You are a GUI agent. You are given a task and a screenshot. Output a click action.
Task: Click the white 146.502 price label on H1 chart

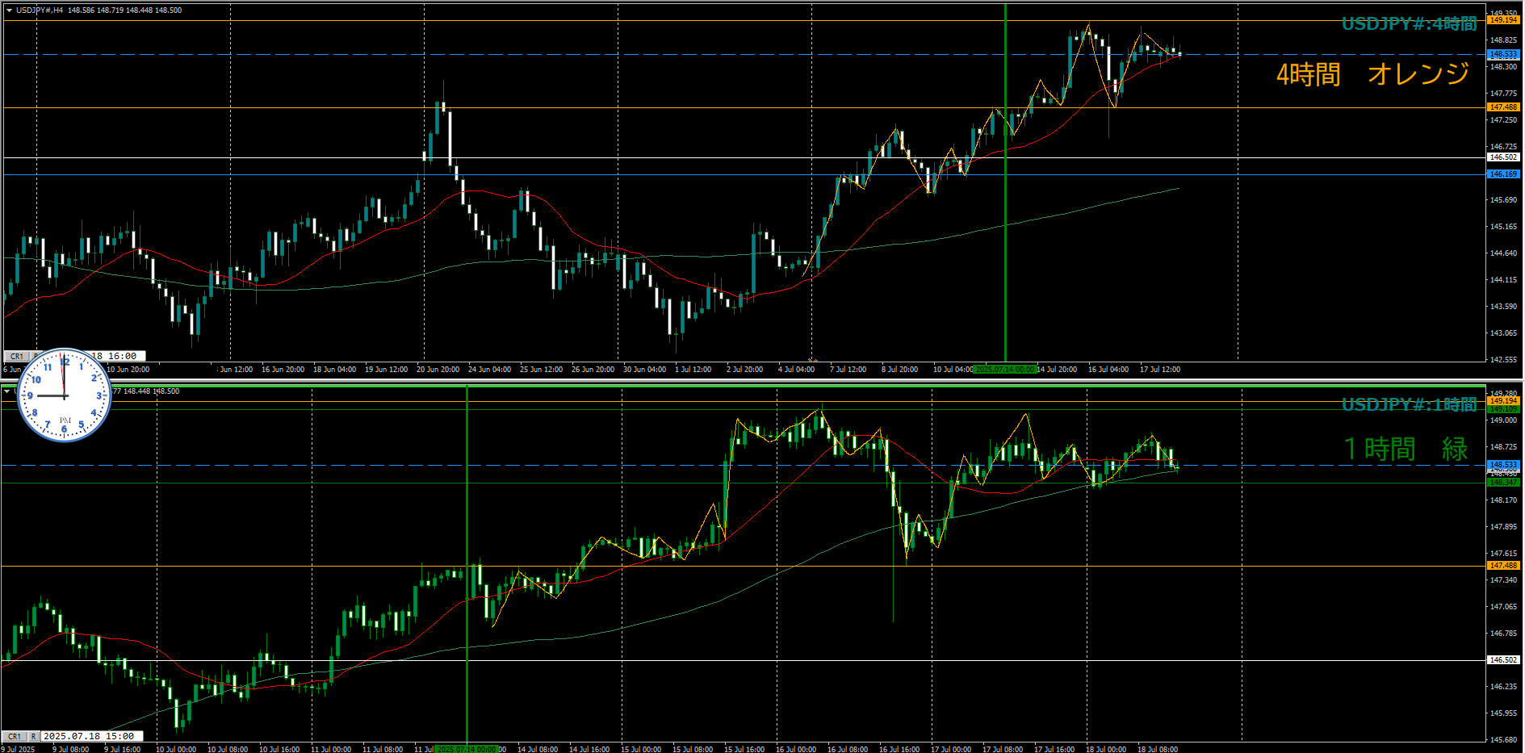(x=1503, y=660)
